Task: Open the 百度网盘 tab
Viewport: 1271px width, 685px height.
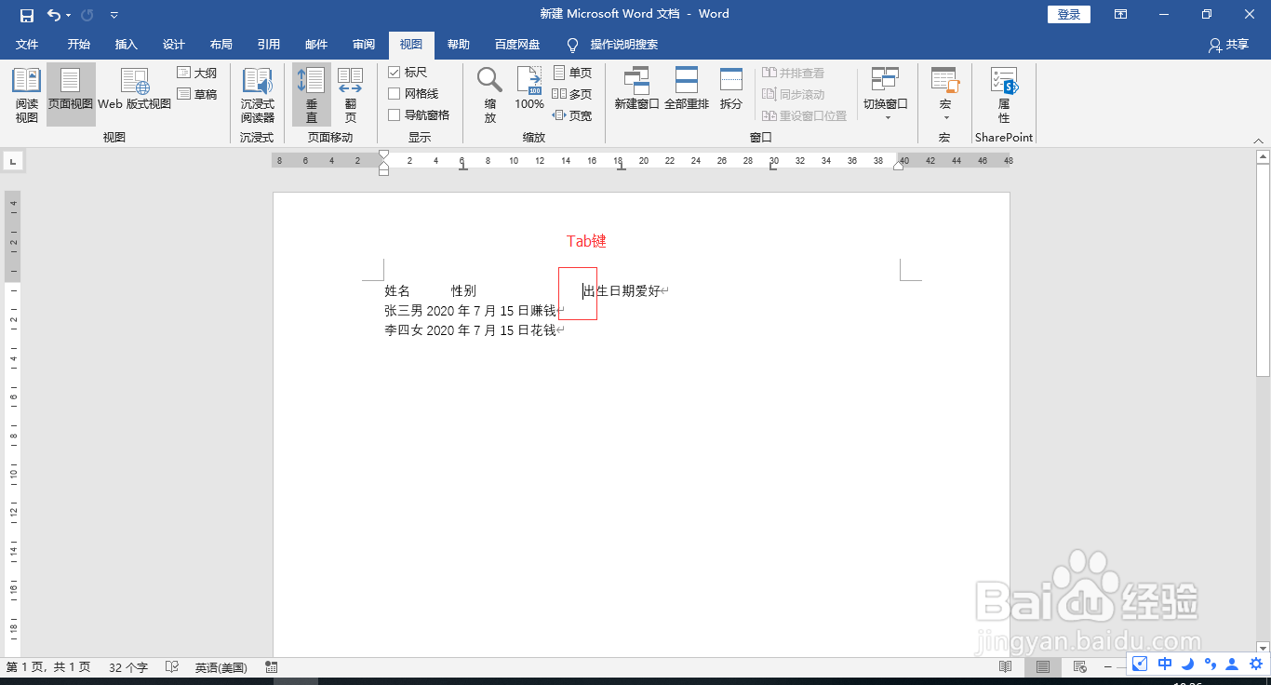Action: pos(517,45)
